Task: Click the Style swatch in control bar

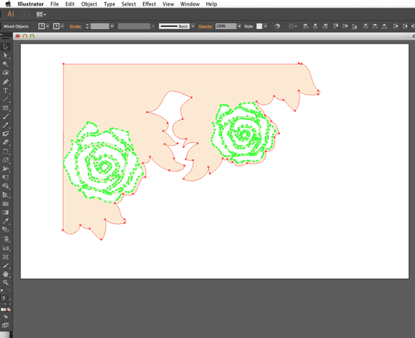Action: (x=261, y=26)
